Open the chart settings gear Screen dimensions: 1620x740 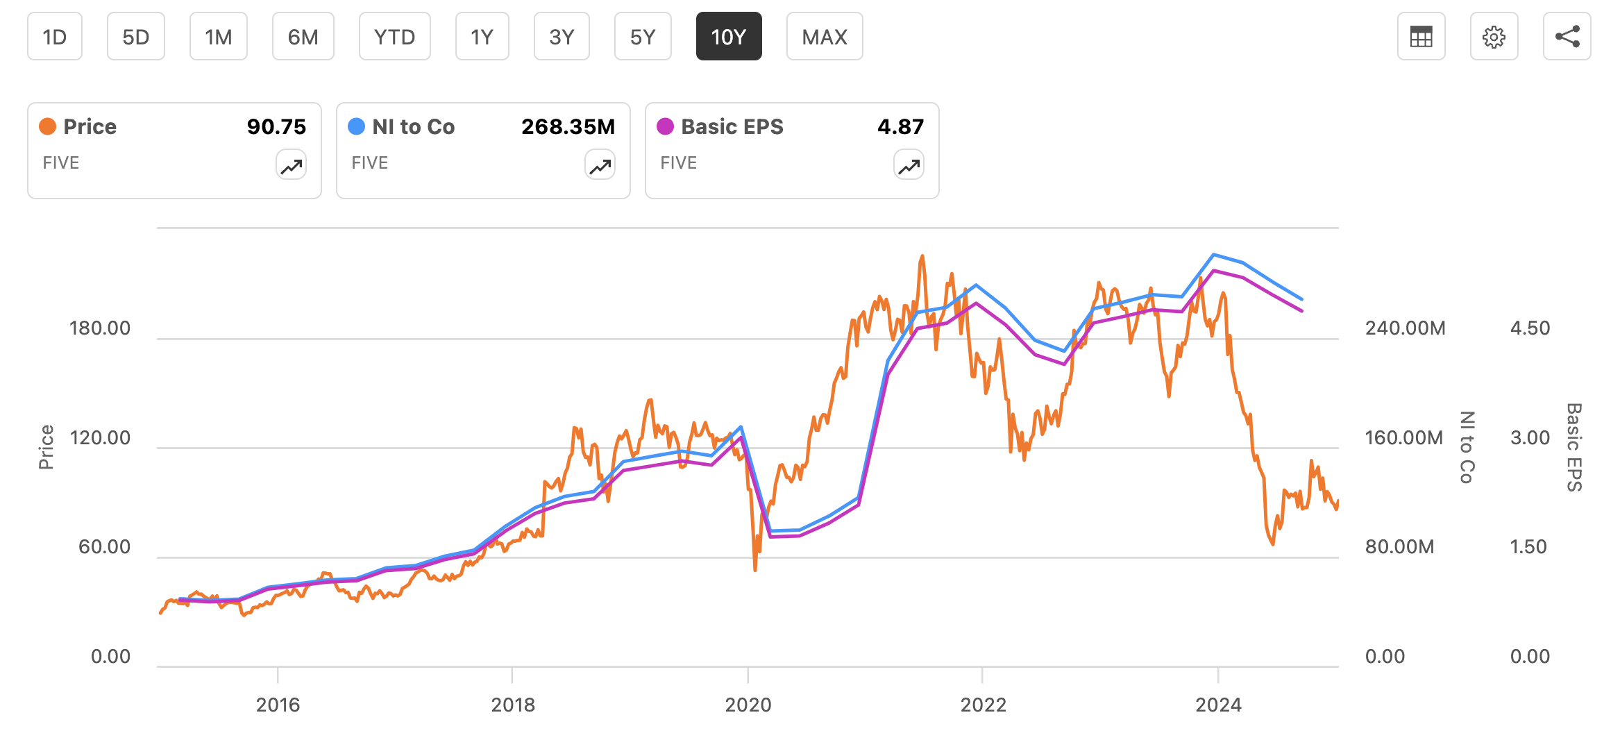(x=1494, y=36)
